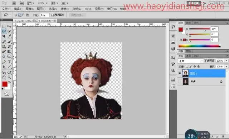229x139 pixels.
Task: Select the Zoom tool
Action: (x=9, y=77)
